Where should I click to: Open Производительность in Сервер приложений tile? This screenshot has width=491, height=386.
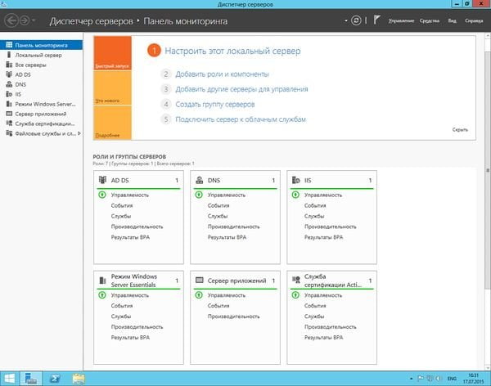[x=233, y=316]
